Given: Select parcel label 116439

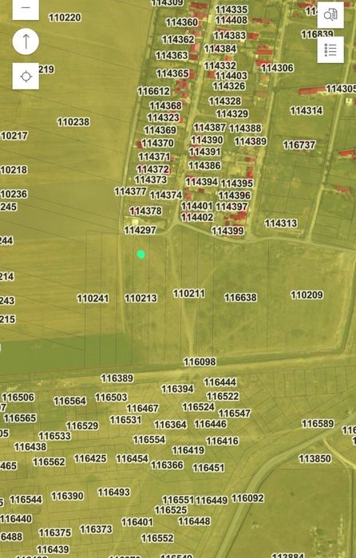Looking at the screenshot, I should [x=53, y=550].
